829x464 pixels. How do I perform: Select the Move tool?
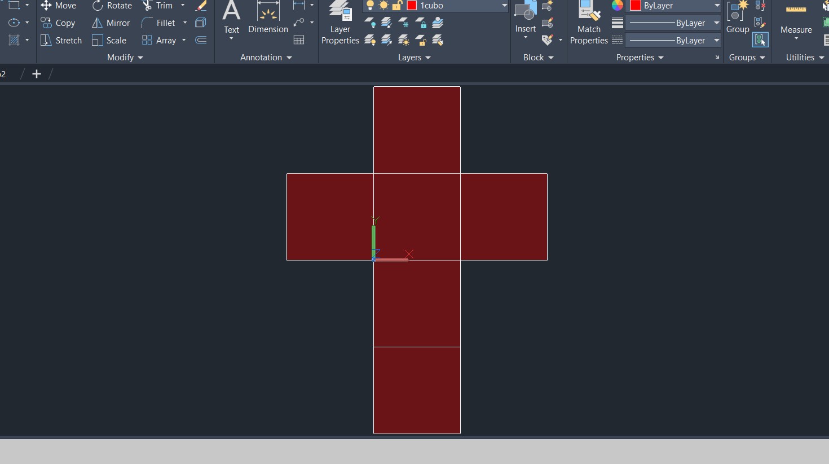click(58, 6)
